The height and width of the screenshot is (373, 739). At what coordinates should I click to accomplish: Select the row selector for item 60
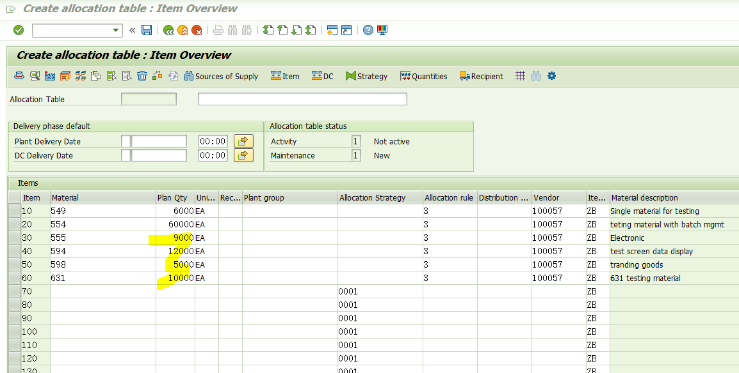coord(15,278)
